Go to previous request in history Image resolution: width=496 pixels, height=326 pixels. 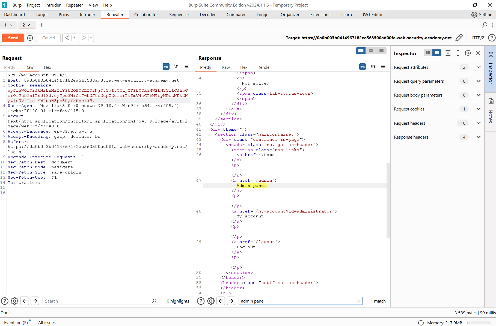67,38
